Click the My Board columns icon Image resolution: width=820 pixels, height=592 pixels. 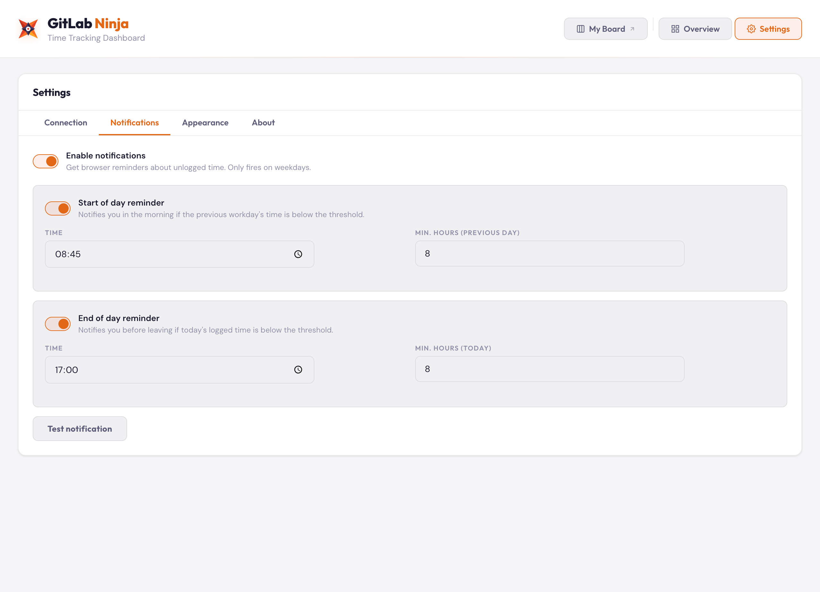coord(580,29)
